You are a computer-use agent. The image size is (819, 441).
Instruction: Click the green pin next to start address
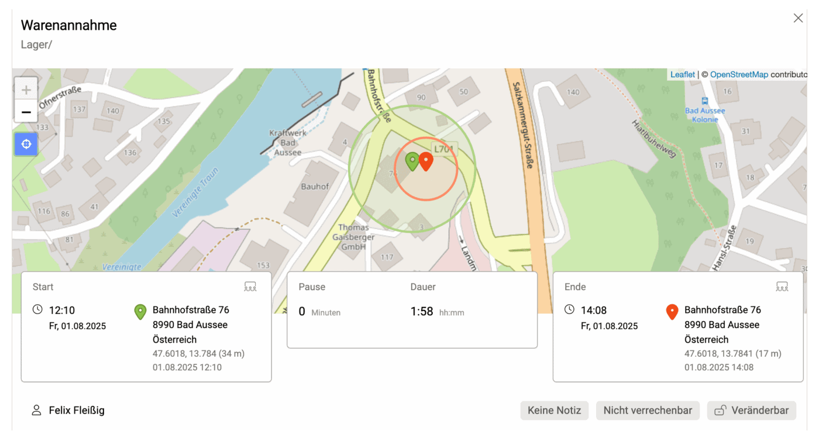pyautogui.click(x=140, y=312)
